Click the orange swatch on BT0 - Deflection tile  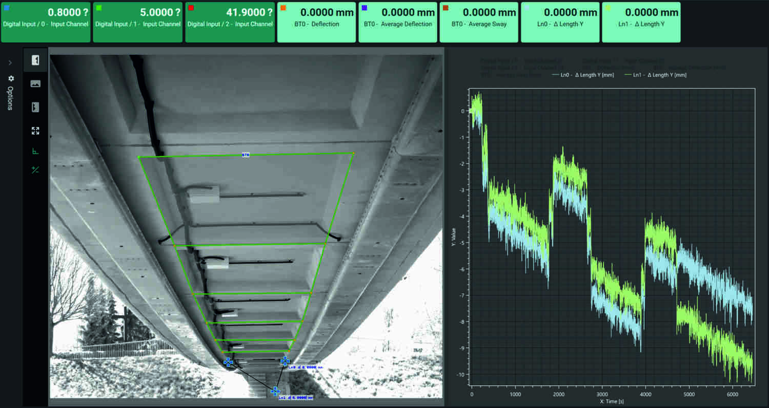click(x=282, y=8)
